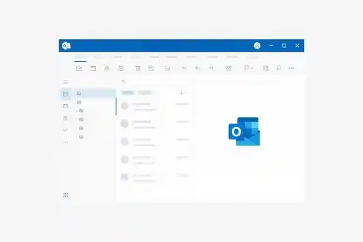The image size is (363, 242).
Task: Click the Archive box icon in the ribbon
Action: pos(151,68)
